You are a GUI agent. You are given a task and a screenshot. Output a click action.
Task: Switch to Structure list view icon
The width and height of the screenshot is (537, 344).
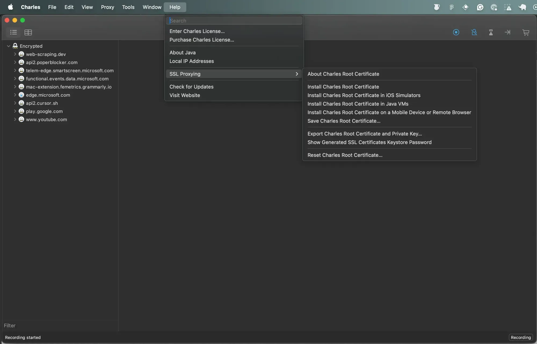pyautogui.click(x=13, y=32)
